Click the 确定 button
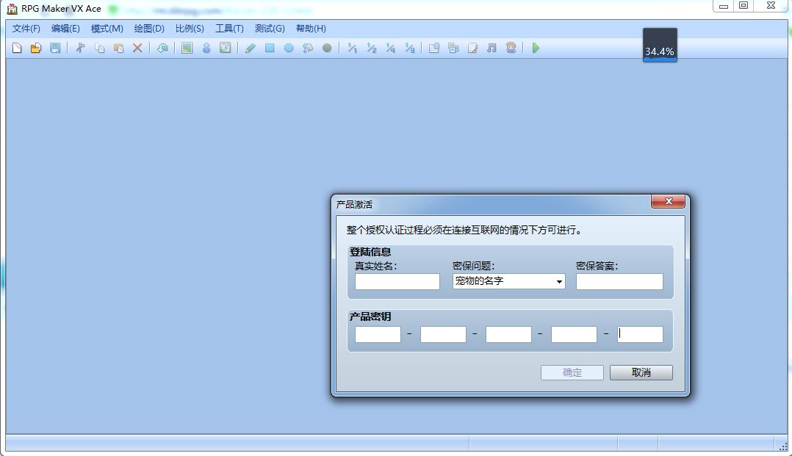Image resolution: width=792 pixels, height=456 pixels. point(572,373)
